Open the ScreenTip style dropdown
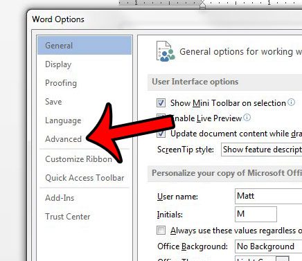302x261 pixels. [x=261, y=150]
